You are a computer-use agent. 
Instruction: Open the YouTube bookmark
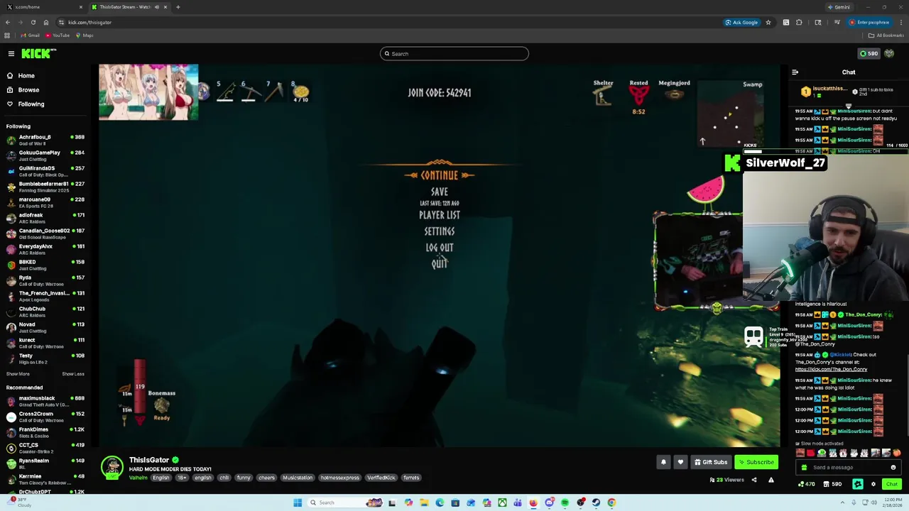pyautogui.click(x=58, y=35)
